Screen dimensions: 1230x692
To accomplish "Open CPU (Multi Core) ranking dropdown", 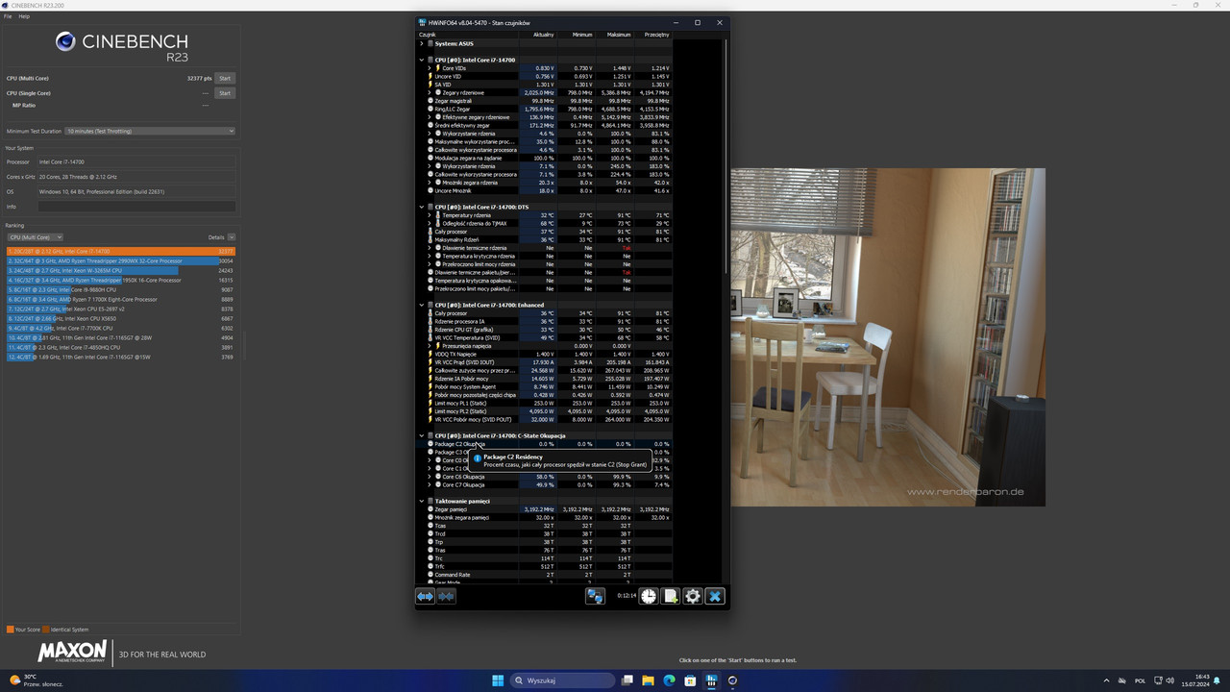I will [36, 237].
